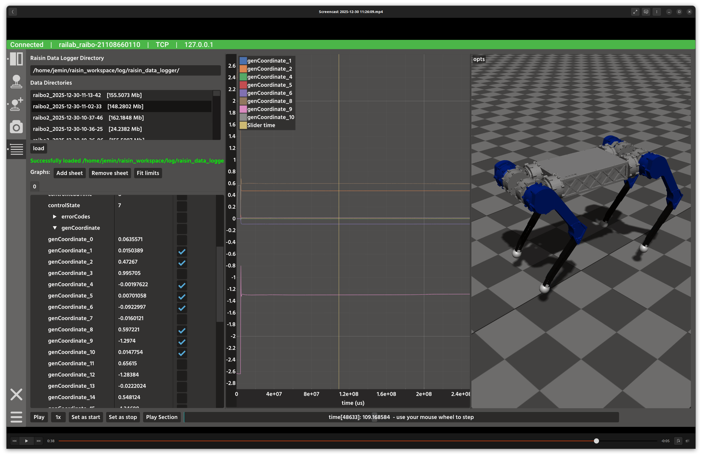This screenshot has width=702, height=456.
Task: Click the large X icon in sidebar
Action: coord(16,394)
